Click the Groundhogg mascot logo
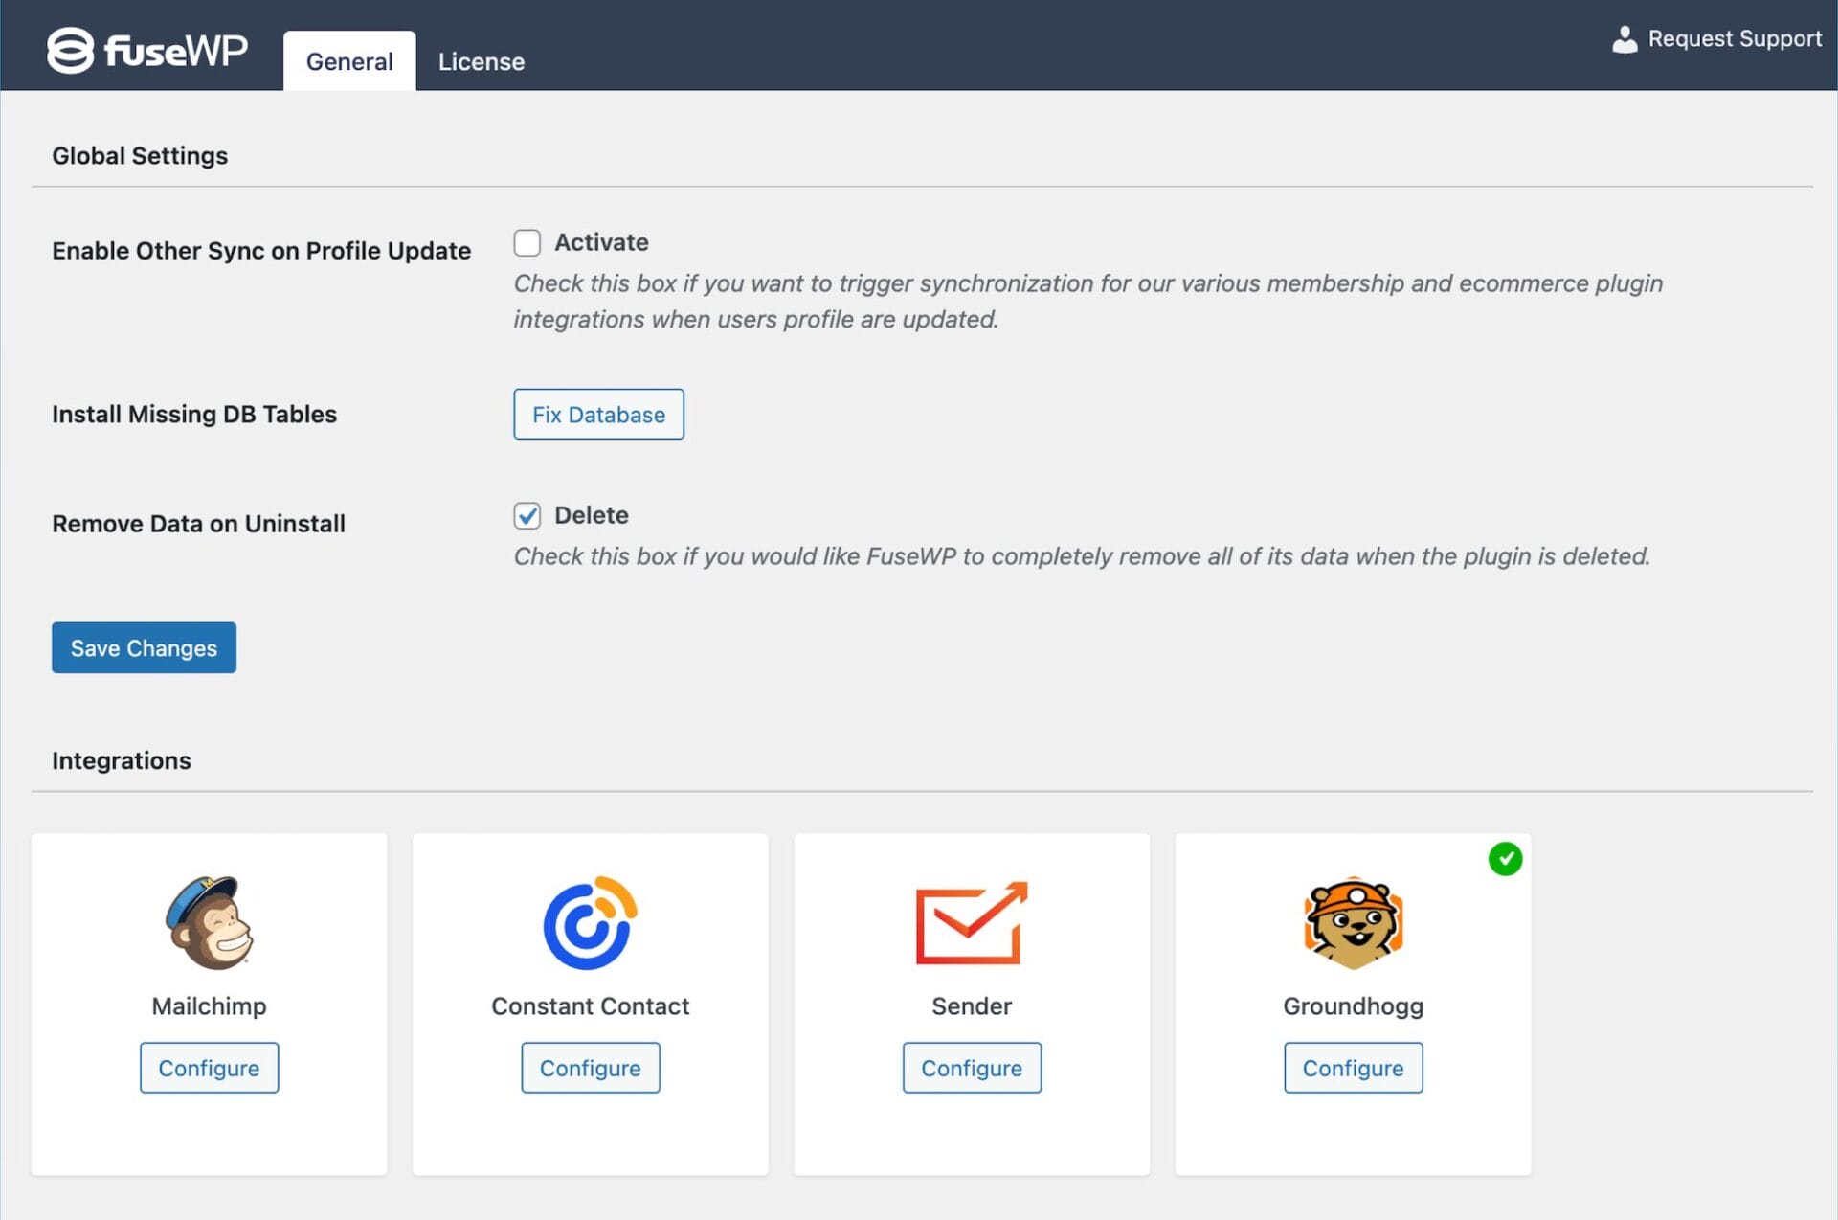The width and height of the screenshot is (1838, 1220). [x=1353, y=923]
